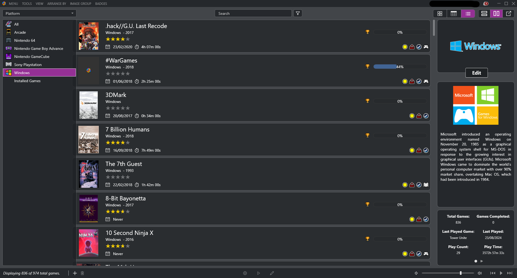Select the 3DMark game title
The width and height of the screenshot is (517, 278).
pyautogui.click(x=116, y=95)
